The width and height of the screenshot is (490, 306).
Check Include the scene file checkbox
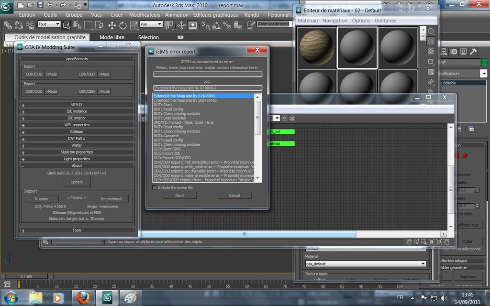tap(154, 187)
